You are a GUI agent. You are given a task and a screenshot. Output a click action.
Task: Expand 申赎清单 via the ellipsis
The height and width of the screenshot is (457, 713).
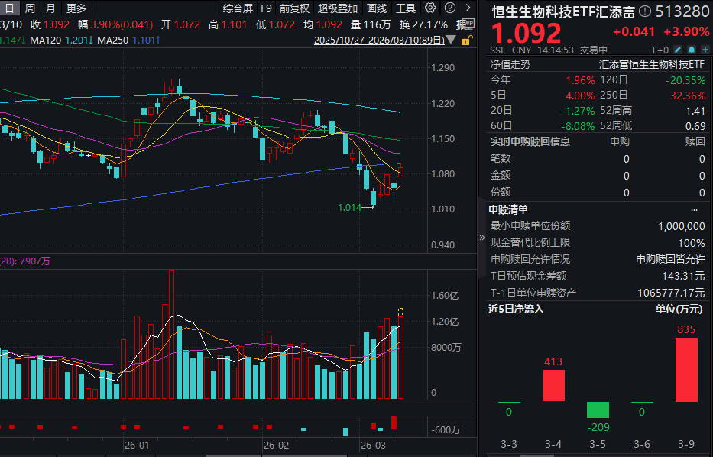click(694, 209)
